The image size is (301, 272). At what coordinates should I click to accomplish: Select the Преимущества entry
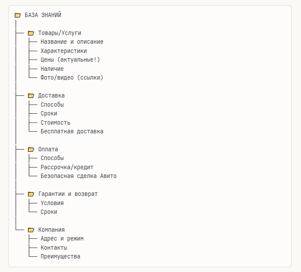click(x=60, y=257)
